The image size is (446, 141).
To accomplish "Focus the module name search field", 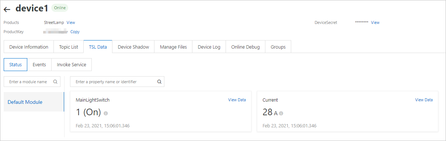I will point(32,82).
